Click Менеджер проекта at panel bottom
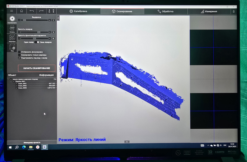 point(32,142)
